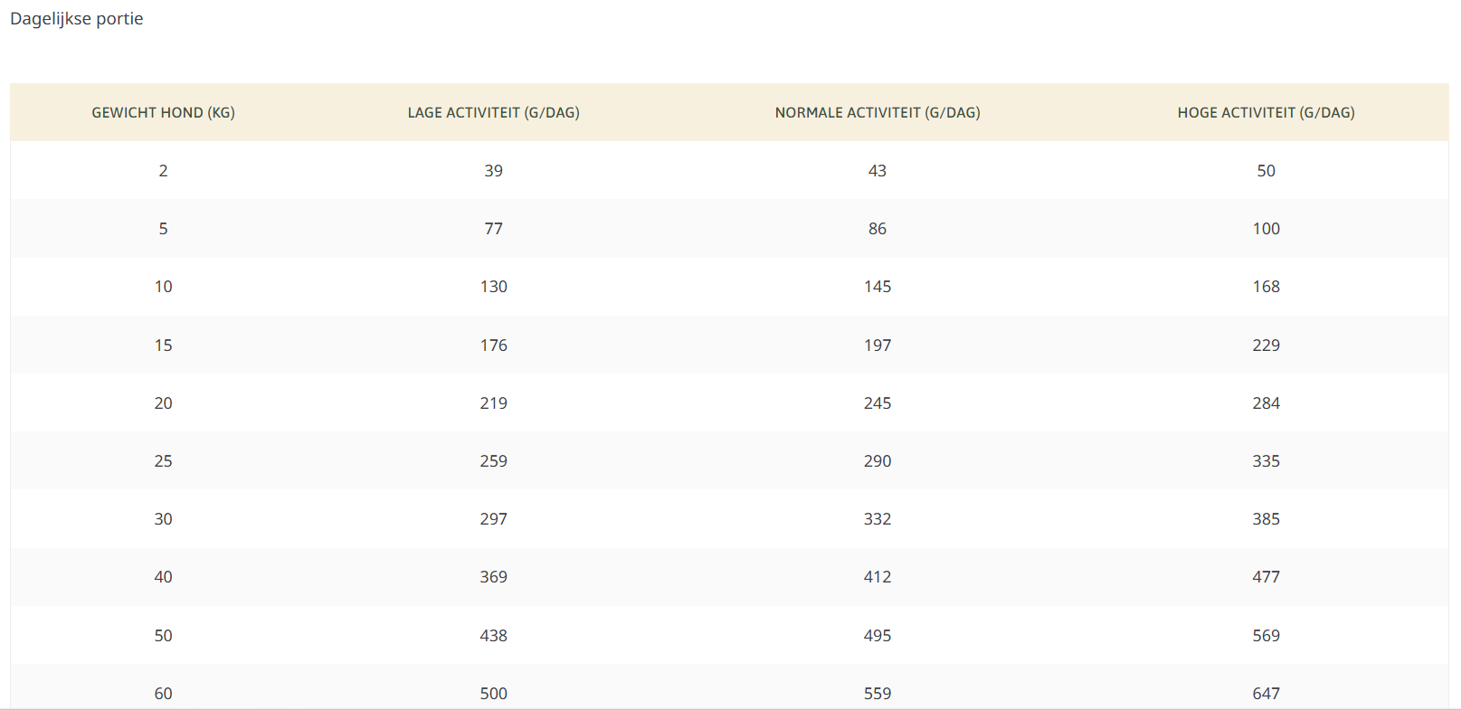Screen dimensions: 1461x710
Task: Click the 385 high activity value
Action: pos(1266,519)
